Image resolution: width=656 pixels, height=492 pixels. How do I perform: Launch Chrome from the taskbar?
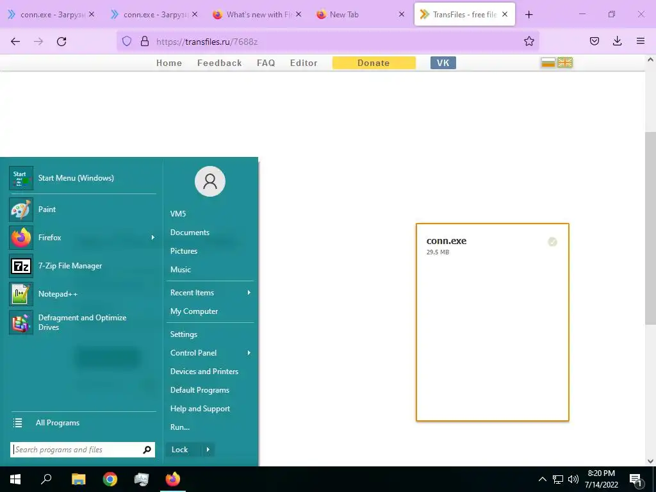click(110, 479)
